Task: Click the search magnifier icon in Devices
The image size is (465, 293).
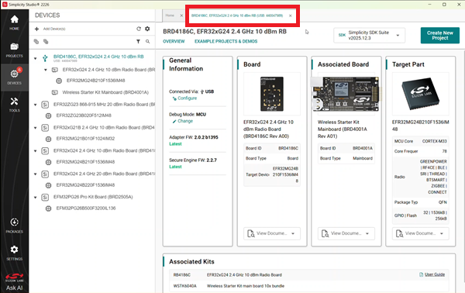Action: 148,42
